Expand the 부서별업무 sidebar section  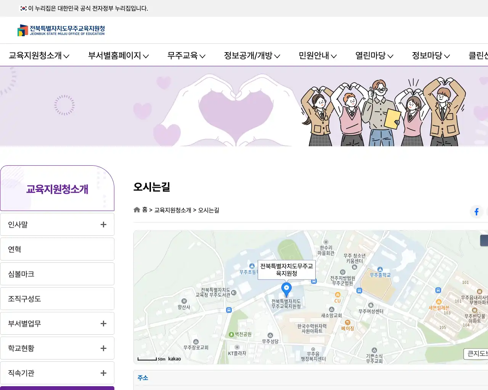[x=103, y=323]
